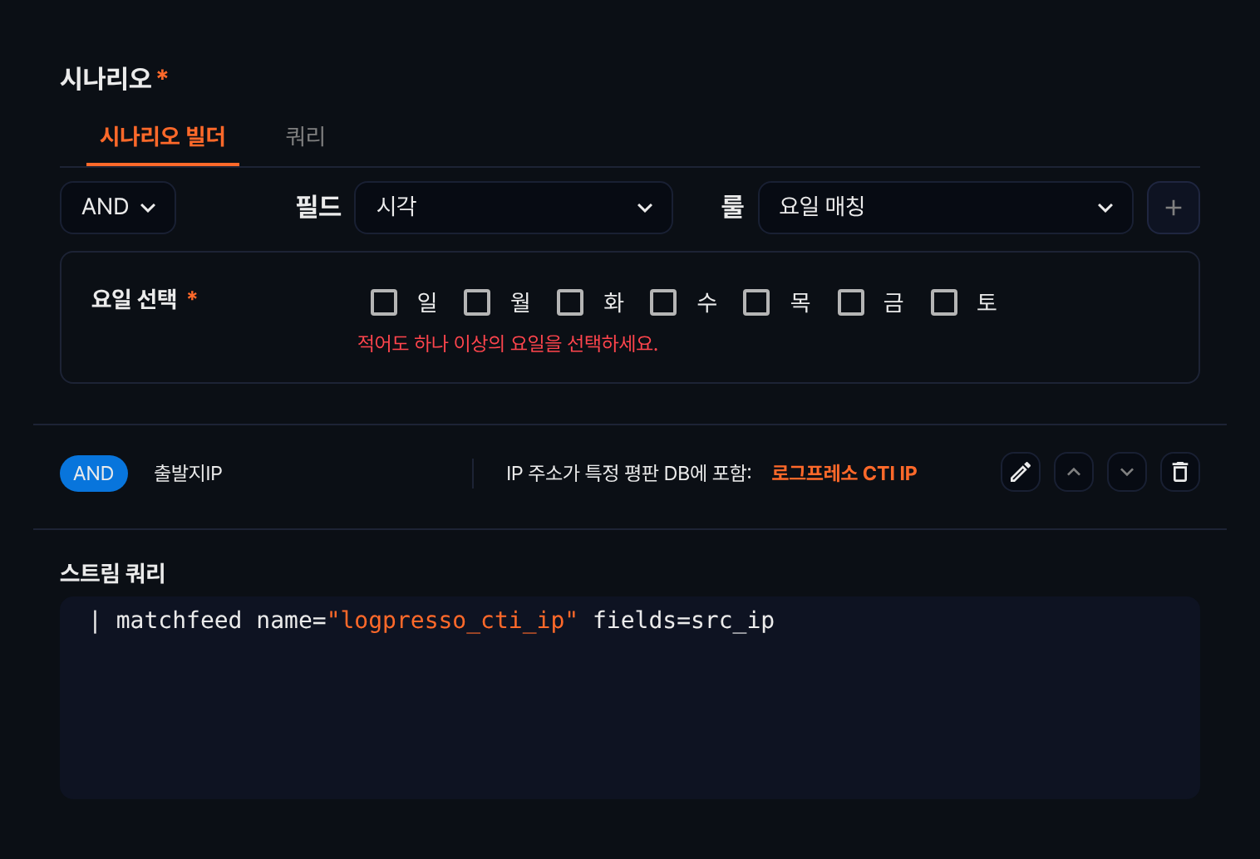Check the 일 (Sunday) checkbox
Image resolution: width=1260 pixels, height=859 pixels.
[x=384, y=302]
